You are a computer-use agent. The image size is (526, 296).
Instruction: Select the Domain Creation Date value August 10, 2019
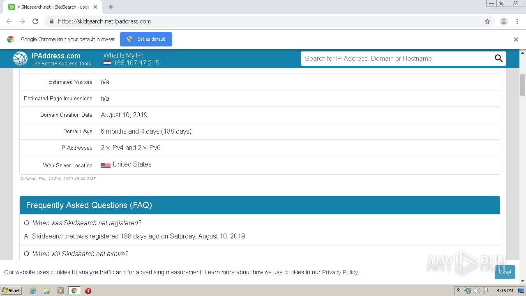pos(124,115)
